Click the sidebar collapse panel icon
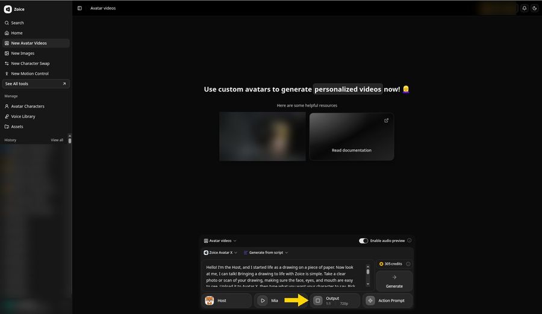542x314 pixels. [79, 8]
